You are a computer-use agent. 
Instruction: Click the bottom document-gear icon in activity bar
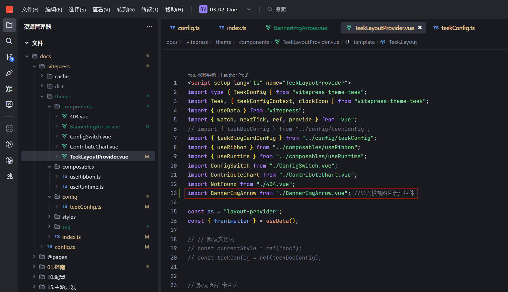coord(9,176)
